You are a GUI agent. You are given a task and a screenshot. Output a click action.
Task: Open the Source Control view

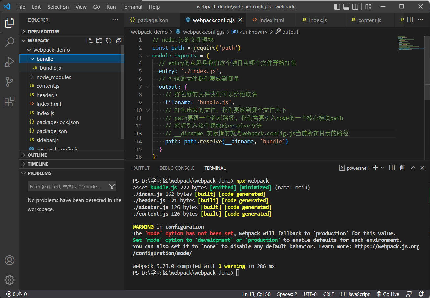[10, 82]
